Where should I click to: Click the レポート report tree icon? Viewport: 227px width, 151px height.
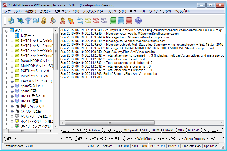17,35
